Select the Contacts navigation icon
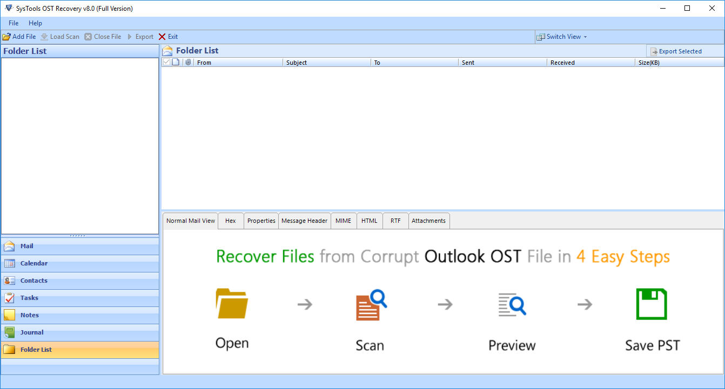The width and height of the screenshot is (725, 389). click(x=9, y=281)
